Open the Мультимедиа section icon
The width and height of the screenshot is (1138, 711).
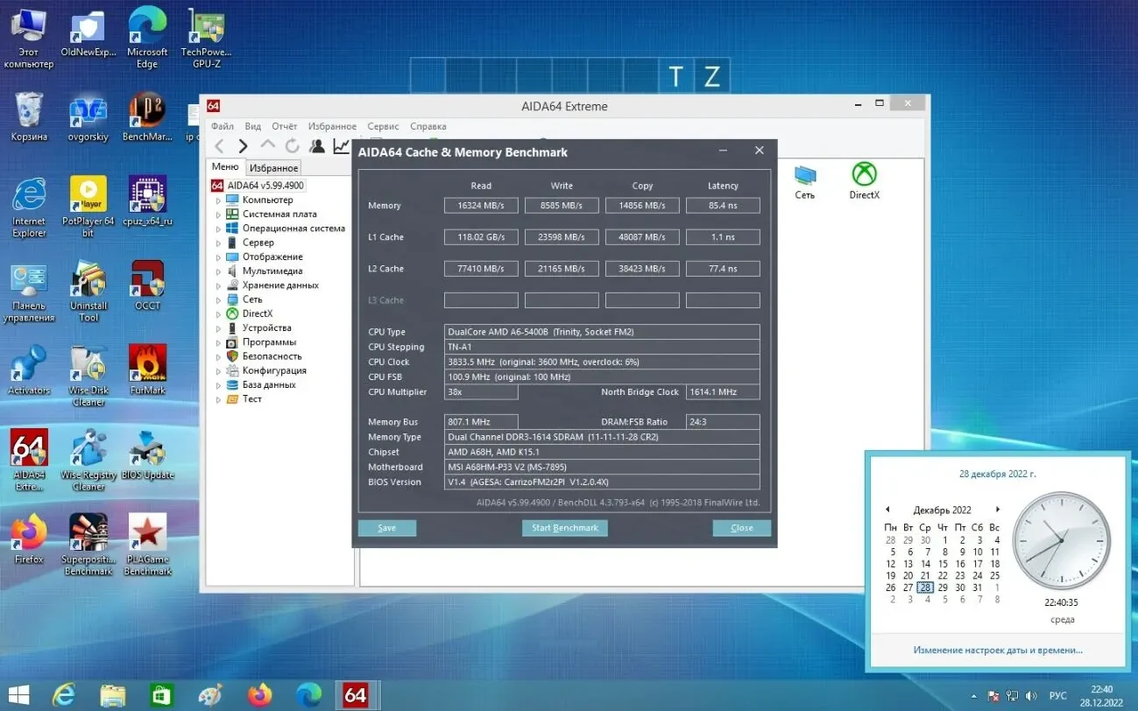(234, 271)
